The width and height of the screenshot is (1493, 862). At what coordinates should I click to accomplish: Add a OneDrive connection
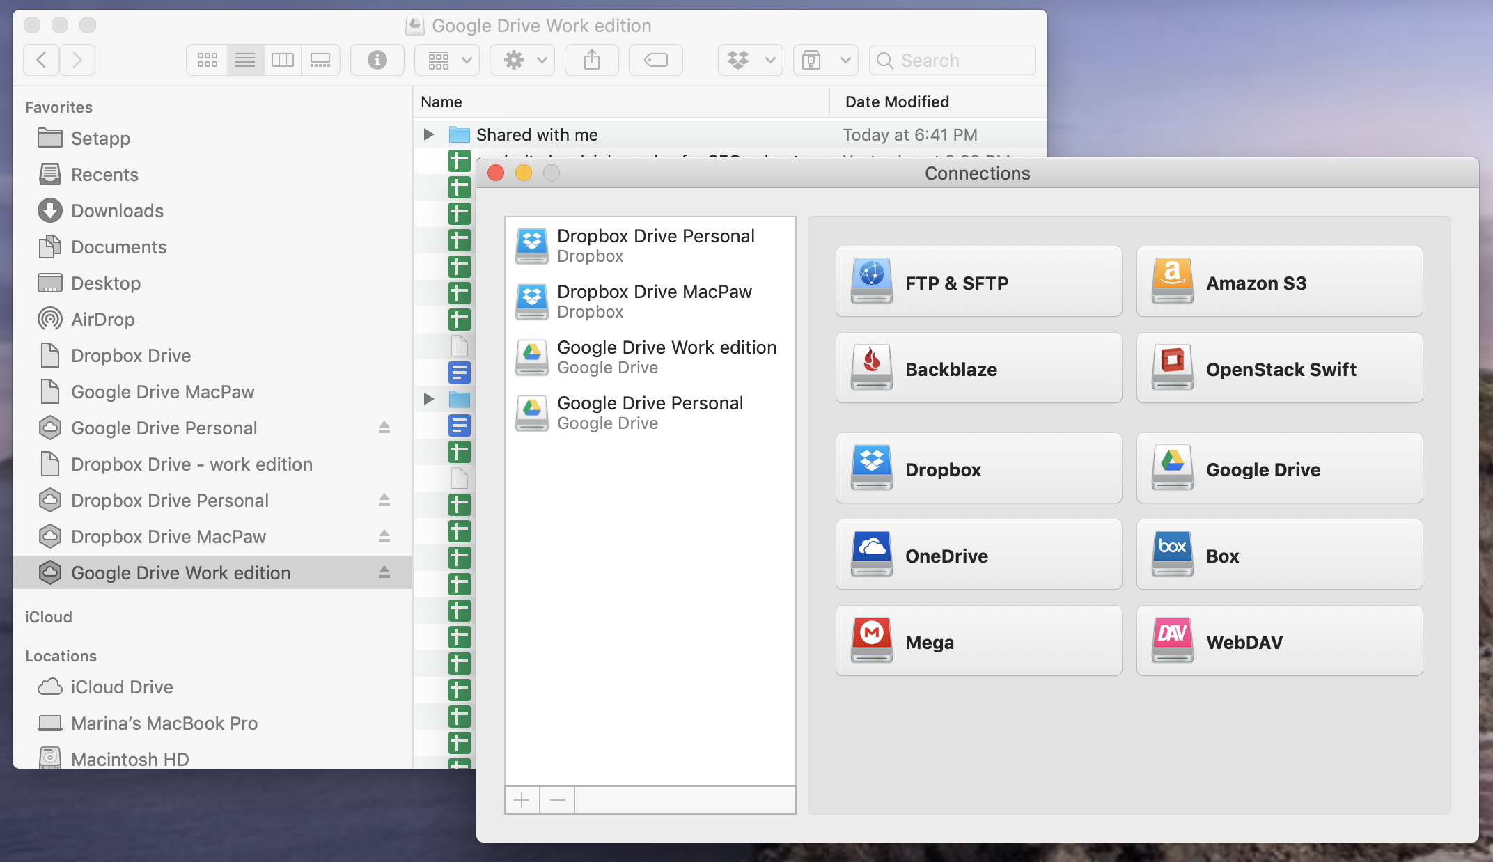[x=979, y=554]
